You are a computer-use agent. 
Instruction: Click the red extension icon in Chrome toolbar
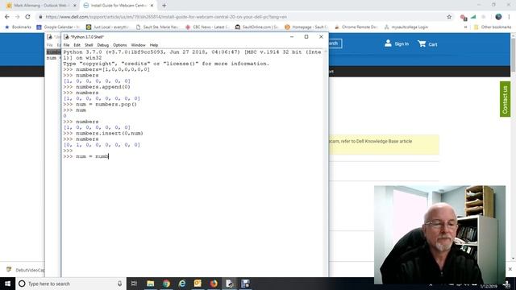[x=464, y=17]
